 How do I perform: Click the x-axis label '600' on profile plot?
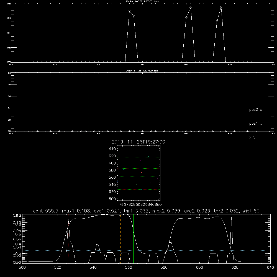click(200, 268)
